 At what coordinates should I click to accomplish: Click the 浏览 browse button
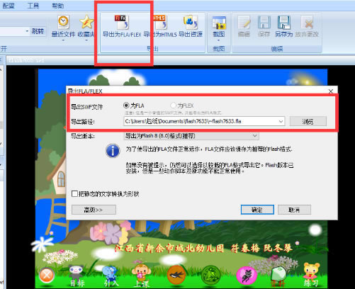click(x=308, y=121)
